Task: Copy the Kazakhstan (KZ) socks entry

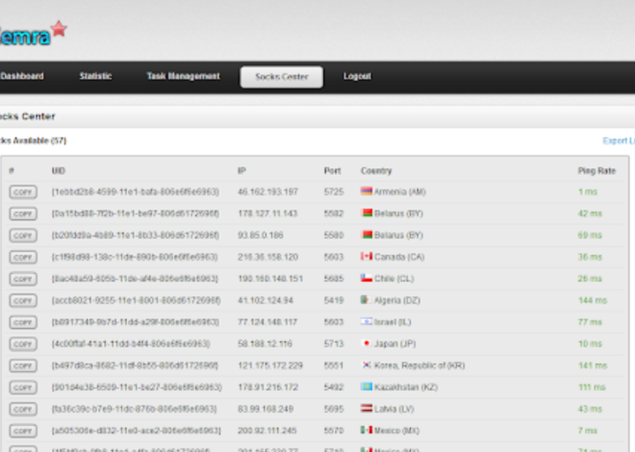Action: coord(23,388)
